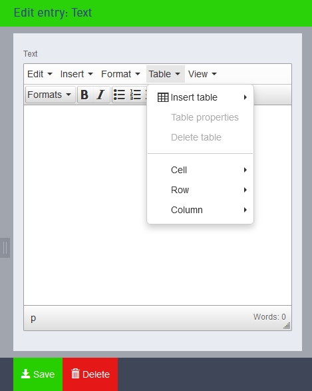This screenshot has height=391, width=312.
Task: Toggle italic formatting
Action: coord(101,95)
